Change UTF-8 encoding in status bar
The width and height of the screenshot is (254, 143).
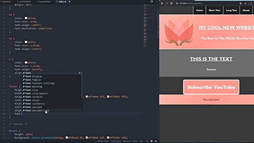coord(135,141)
